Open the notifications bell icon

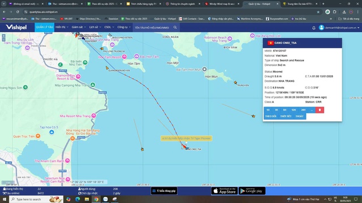coord(313,28)
